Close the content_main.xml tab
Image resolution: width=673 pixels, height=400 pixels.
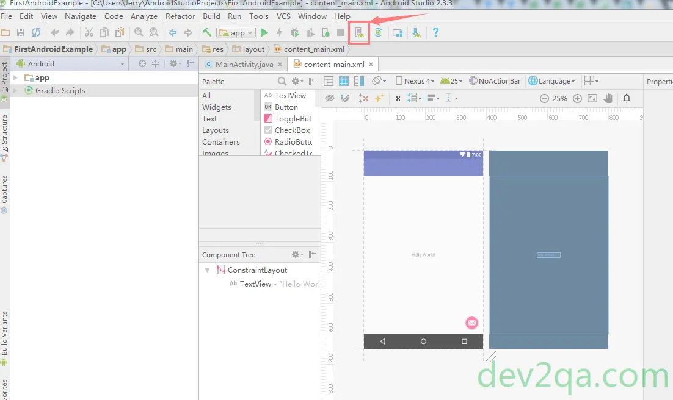371,64
